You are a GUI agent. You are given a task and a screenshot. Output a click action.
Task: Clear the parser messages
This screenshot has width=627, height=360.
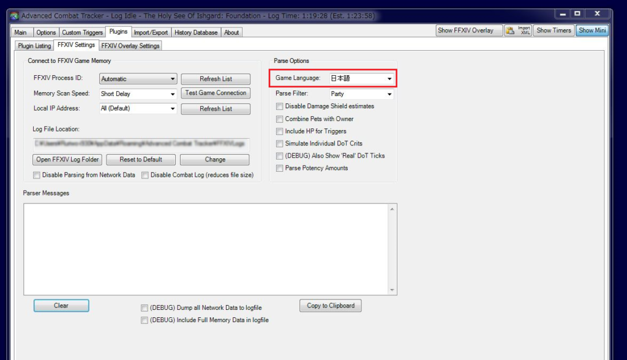click(x=61, y=306)
